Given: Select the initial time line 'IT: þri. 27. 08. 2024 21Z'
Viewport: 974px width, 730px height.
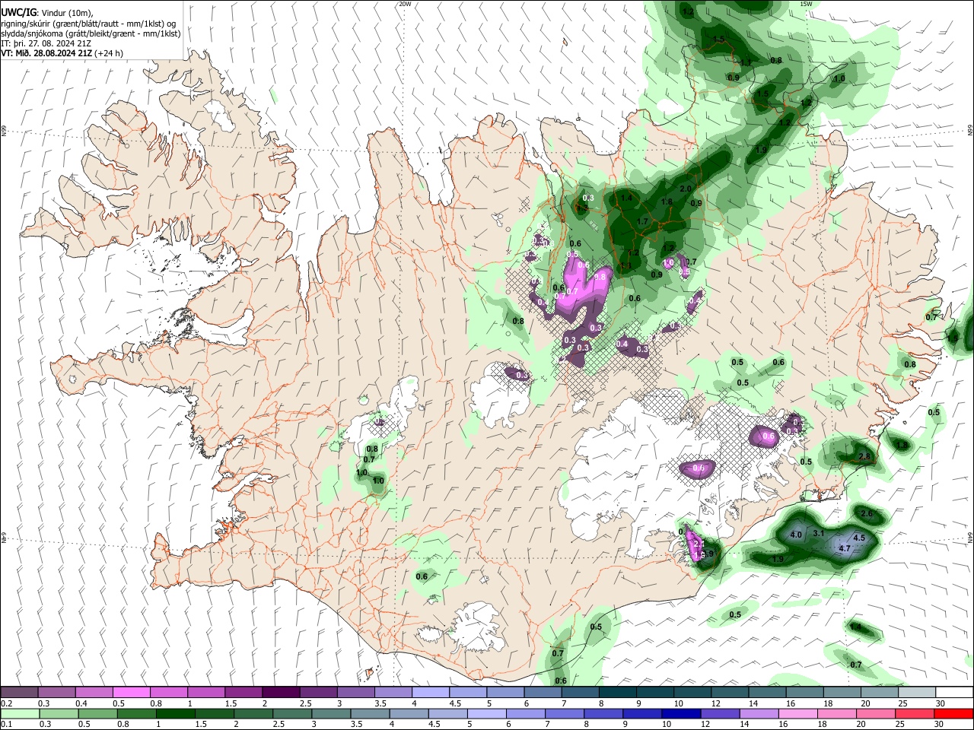Looking at the screenshot, I should (x=46, y=43).
